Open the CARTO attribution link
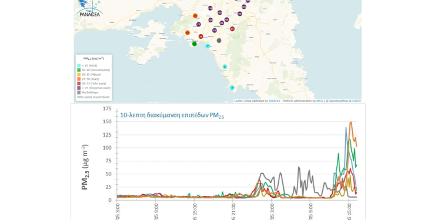This screenshot has width=441, height=220. [x=356, y=101]
